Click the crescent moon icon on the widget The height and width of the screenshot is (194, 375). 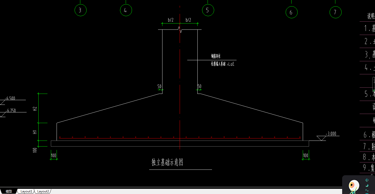367,185
